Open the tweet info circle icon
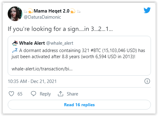 (147, 81)
